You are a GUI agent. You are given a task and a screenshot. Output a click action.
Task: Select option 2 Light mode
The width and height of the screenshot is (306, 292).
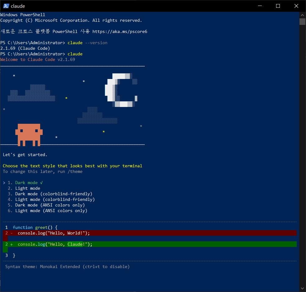coord(24,188)
